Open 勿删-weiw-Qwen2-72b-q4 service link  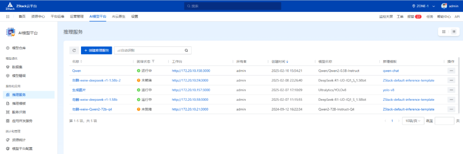coord(92,109)
